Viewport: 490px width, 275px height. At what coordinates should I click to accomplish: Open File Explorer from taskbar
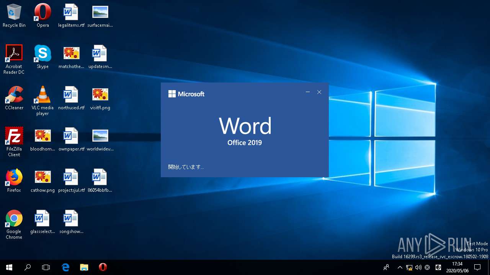point(84,267)
